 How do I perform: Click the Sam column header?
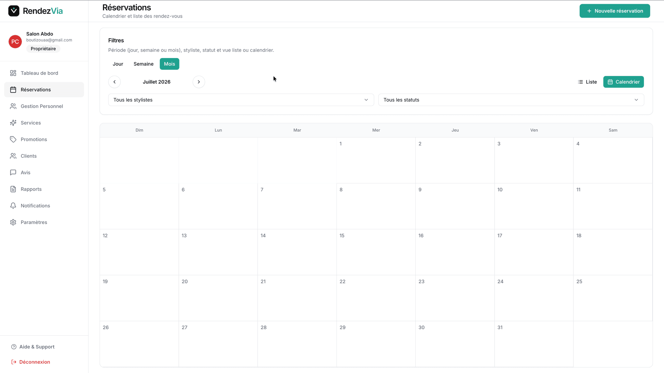point(613,130)
